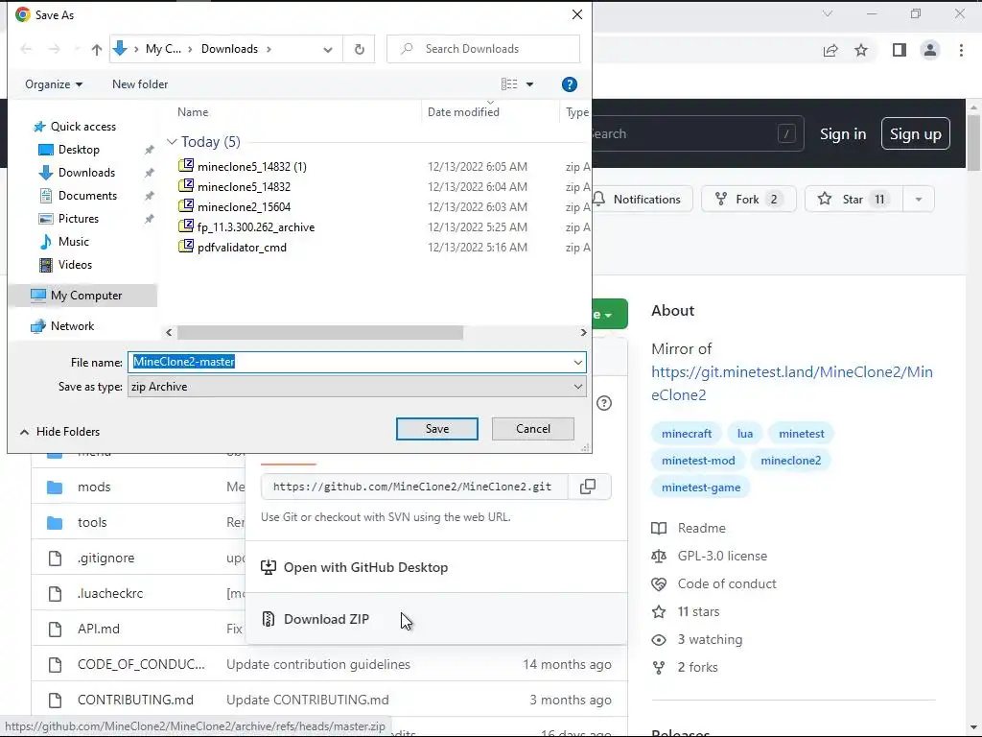The width and height of the screenshot is (982, 737).
Task: Open Chrome profile avatar
Action: tap(930, 50)
